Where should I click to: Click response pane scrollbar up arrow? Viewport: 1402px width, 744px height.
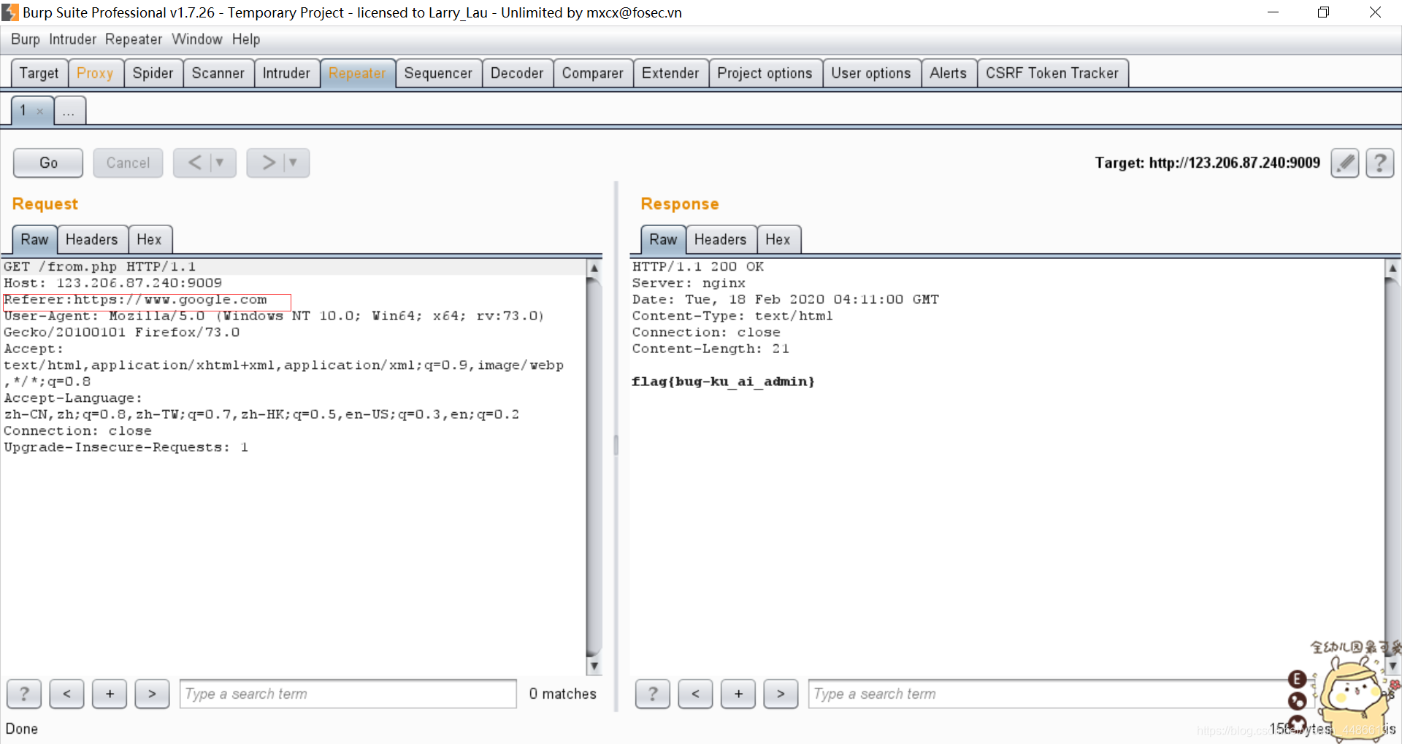click(x=1393, y=268)
